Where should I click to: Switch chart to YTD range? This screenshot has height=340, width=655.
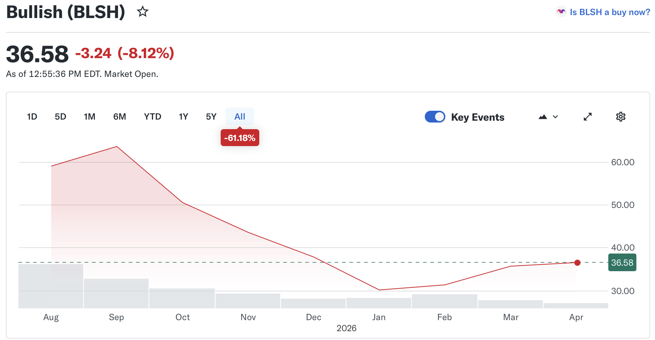click(153, 117)
